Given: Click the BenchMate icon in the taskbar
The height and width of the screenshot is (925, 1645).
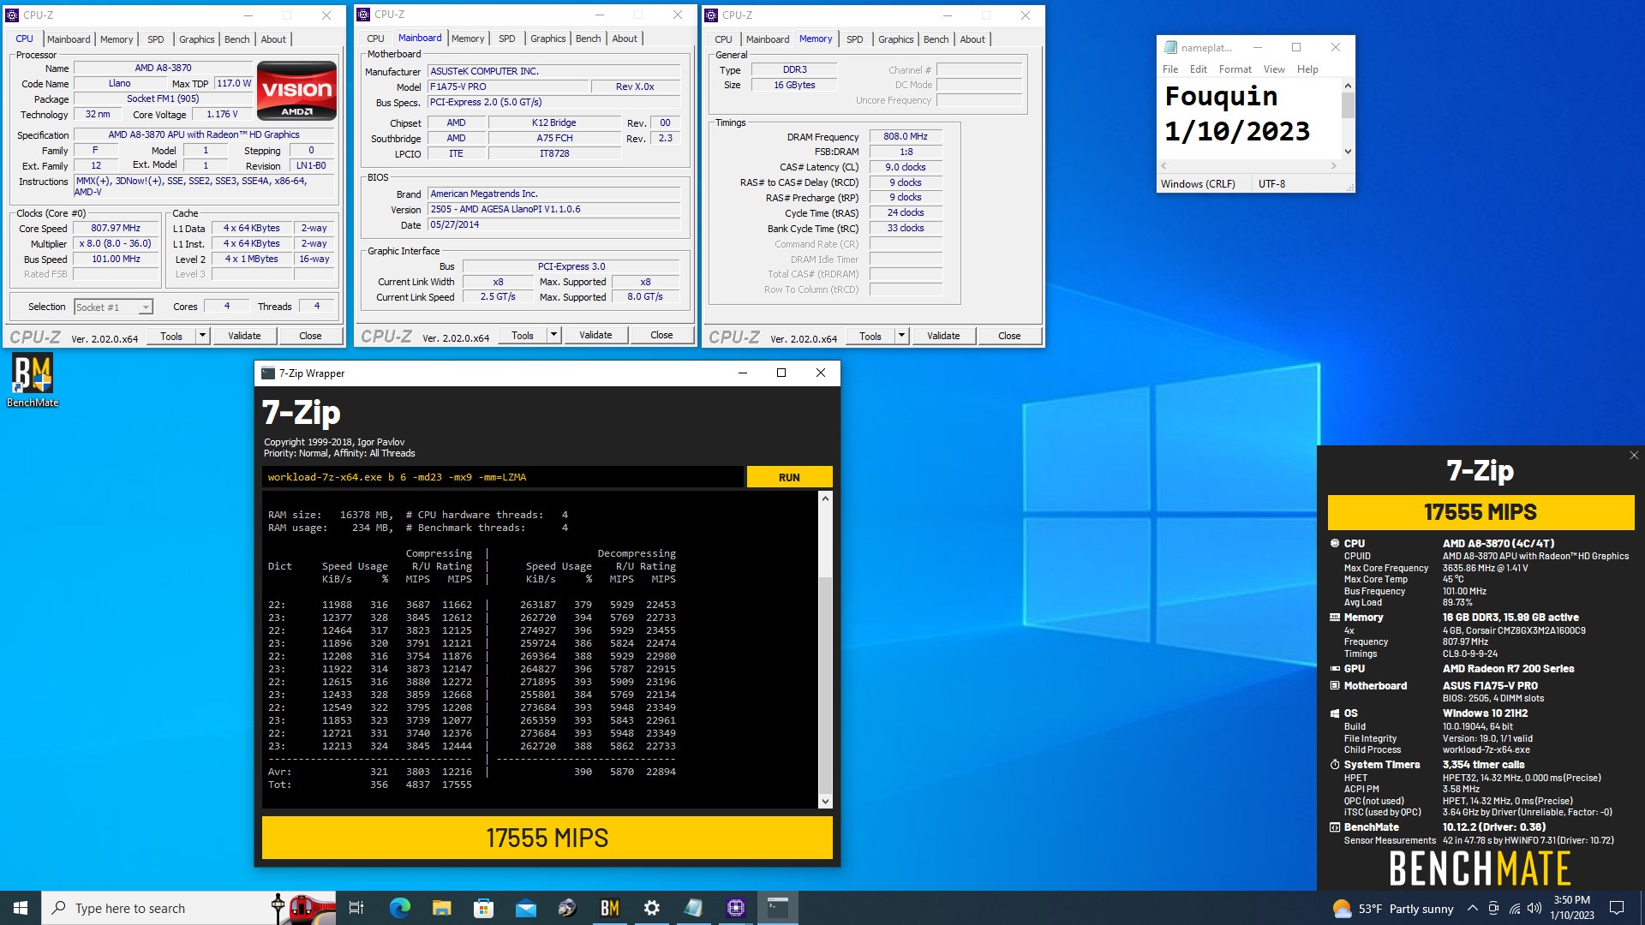Looking at the screenshot, I should [x=610, y=908].
